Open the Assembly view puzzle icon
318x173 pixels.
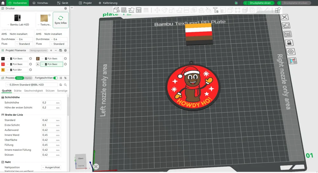[278, 10]
